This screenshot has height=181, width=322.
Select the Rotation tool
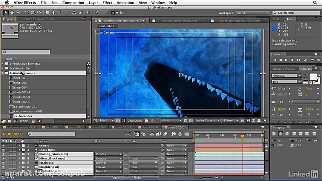27,13
